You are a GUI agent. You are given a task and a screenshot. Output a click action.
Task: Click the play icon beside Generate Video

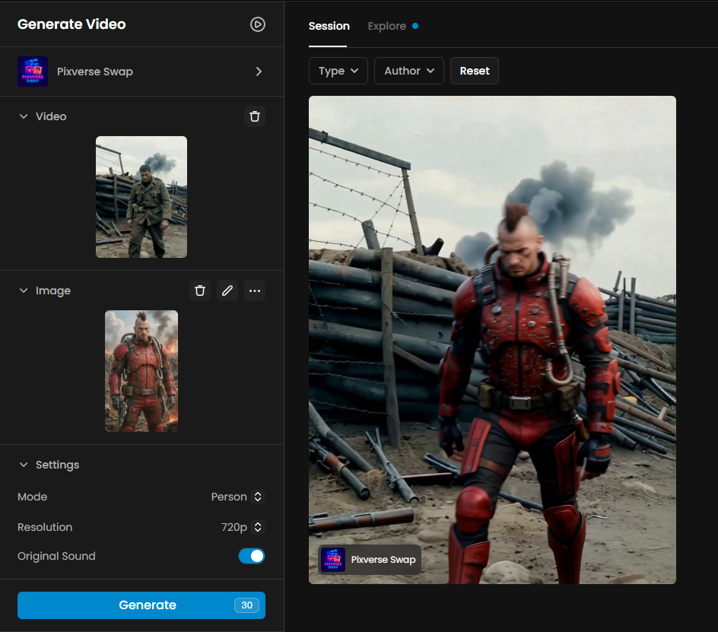(x=258, y=24)
